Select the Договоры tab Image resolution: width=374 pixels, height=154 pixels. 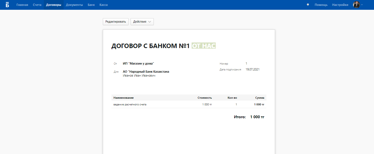[54, 5]
